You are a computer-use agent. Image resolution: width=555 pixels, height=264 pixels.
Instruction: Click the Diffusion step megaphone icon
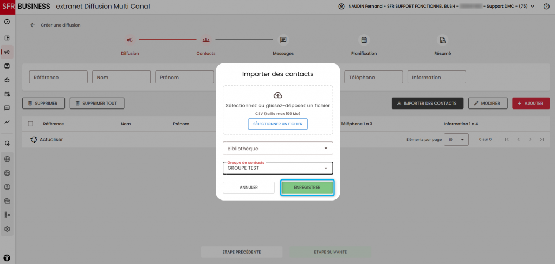pos(130,40)
